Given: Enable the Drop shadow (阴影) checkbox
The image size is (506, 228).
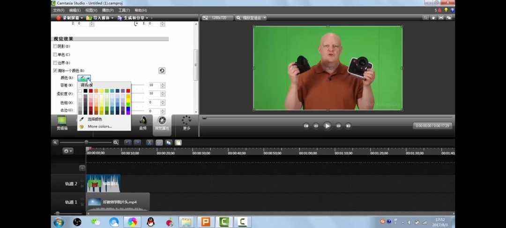Looking at the screenshot, I should pyautogui.click(x=55, y=46).
